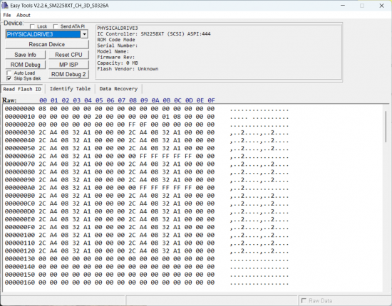Uncheck the Skip Sys disk checkbox

9,78
